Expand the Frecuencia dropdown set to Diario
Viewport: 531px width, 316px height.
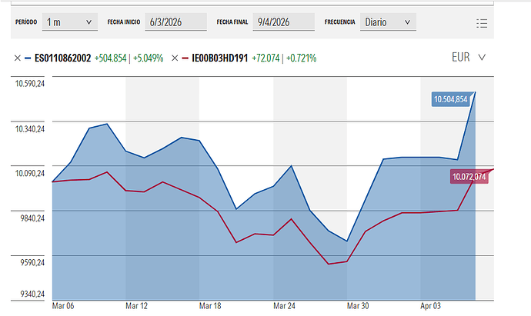click(x=388, y=22)
